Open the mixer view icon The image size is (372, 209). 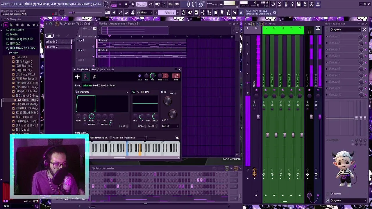tap(203, 12)
